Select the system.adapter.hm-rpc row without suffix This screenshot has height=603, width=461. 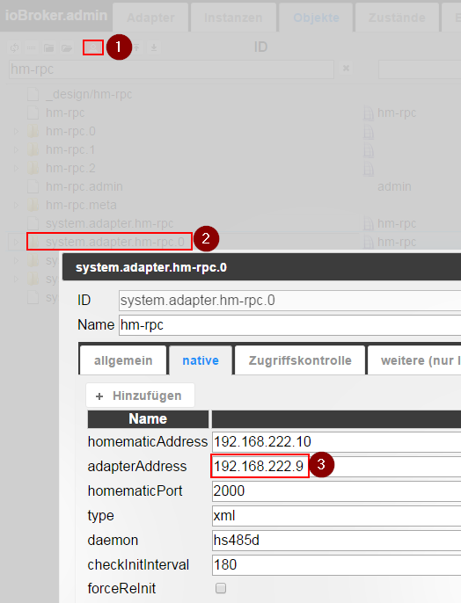click(109, 223)
